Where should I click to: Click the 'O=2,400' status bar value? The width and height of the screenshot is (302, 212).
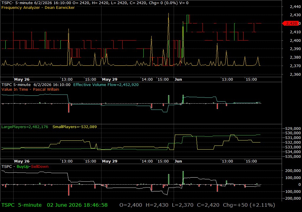[131, 205]
